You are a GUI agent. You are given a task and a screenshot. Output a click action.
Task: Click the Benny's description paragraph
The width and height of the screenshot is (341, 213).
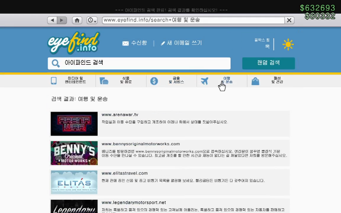click(194, 153)
